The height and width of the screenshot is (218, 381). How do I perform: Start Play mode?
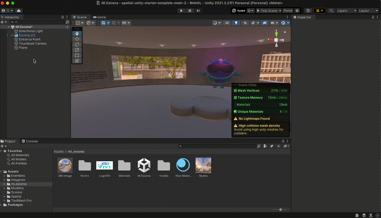coord(181,11)
